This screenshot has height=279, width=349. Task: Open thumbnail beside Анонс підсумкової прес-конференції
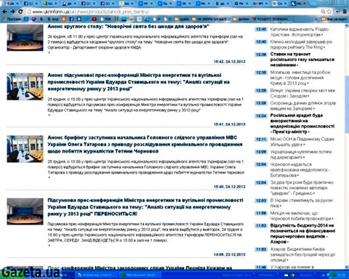pos(25,86)
